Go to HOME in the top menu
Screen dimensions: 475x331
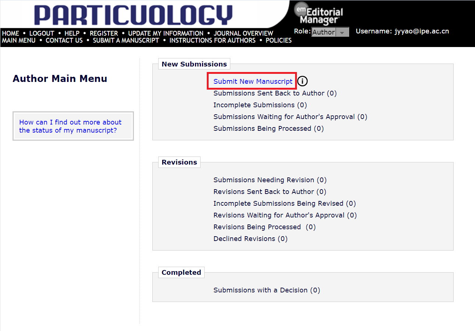click(x=11, y=33)
